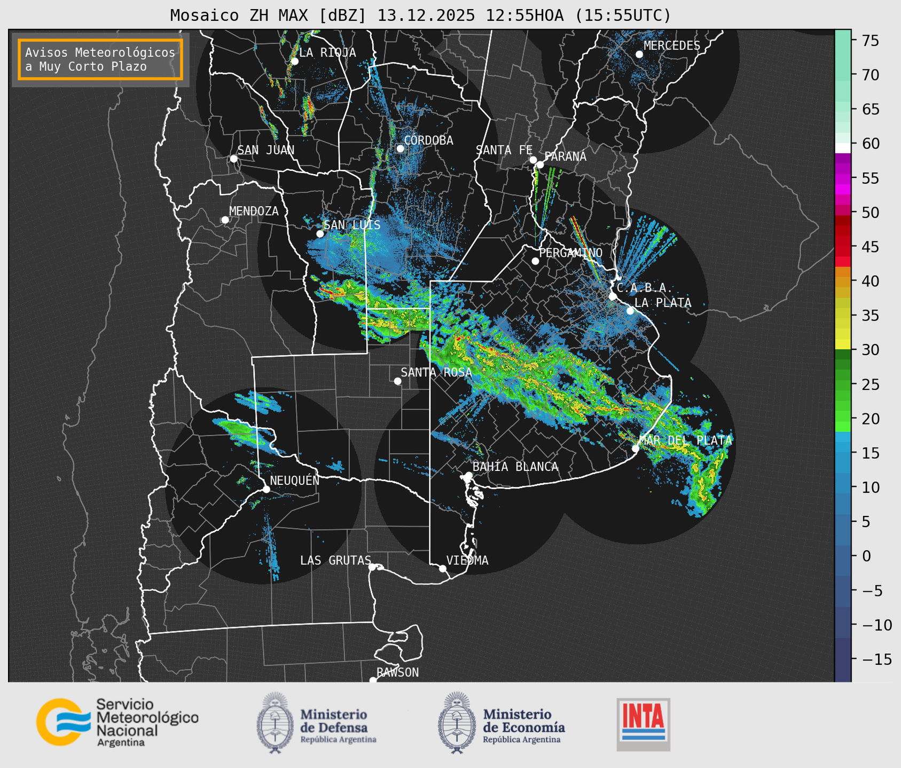Click the Servicio Meteorológico Nacional logo
Image resolution: width=901 pixels, height=768 pixels.
pyautogui.click(x=117, y=722)
